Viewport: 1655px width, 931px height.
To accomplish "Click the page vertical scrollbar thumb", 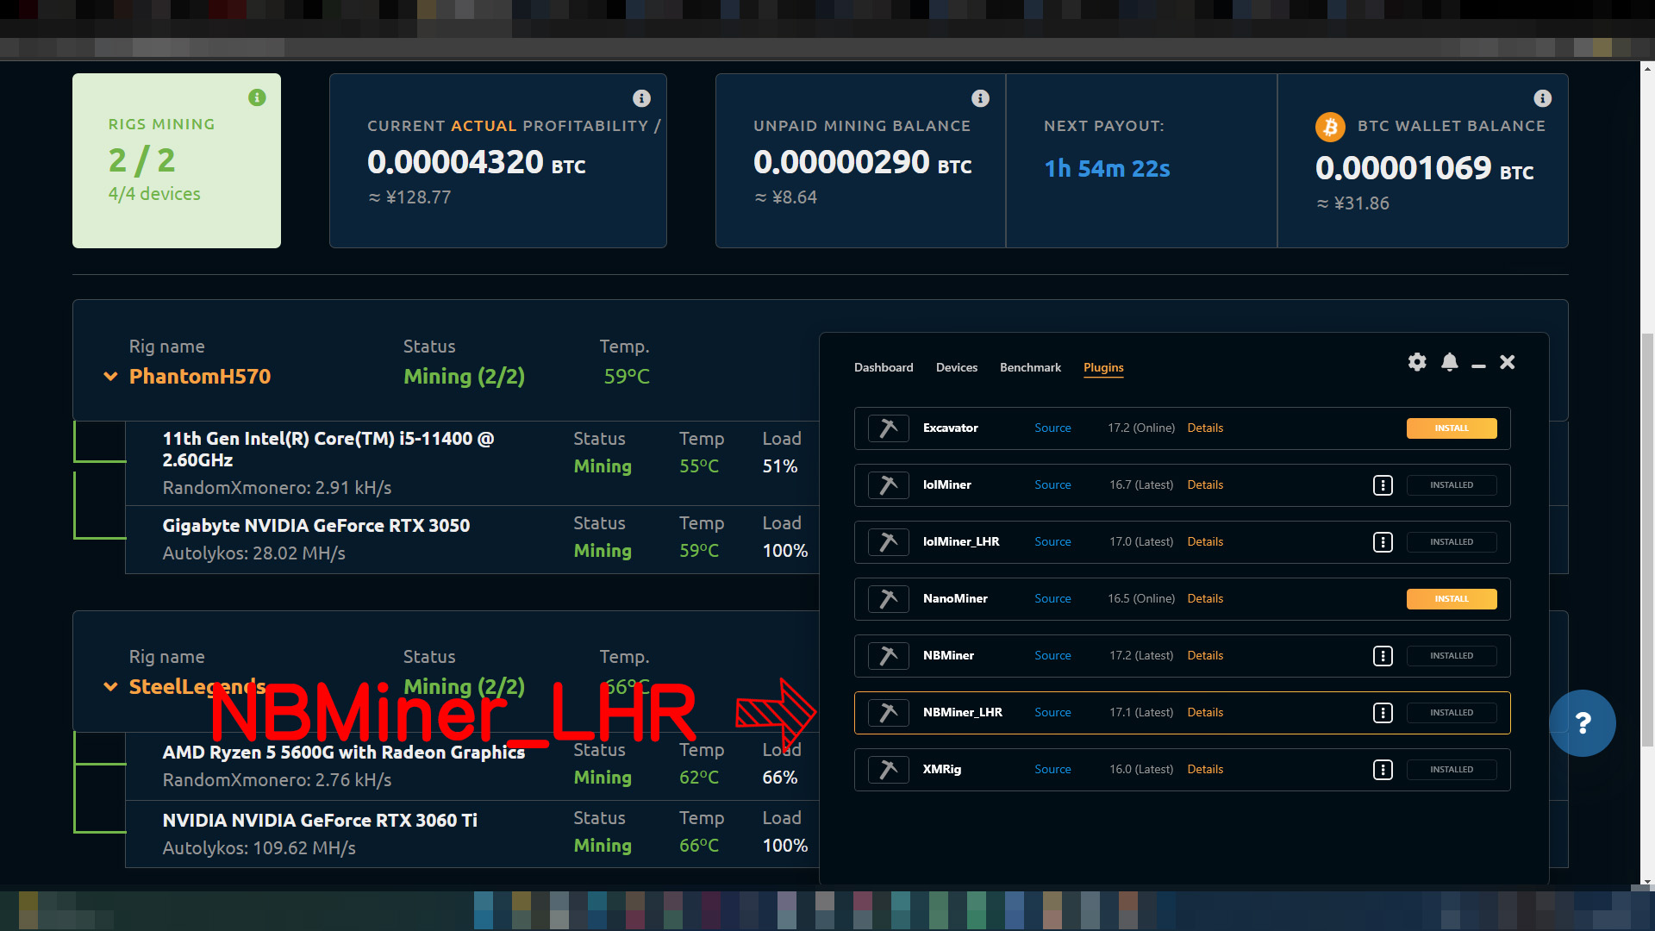I will coord(1647,540).
